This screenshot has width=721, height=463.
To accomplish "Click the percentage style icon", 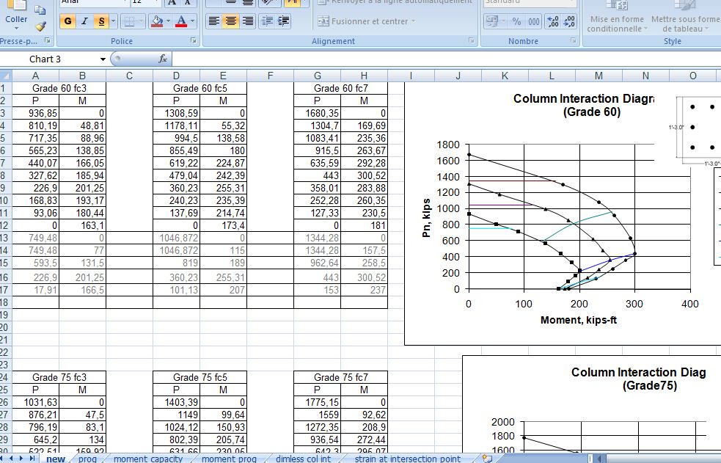I will 515,20.
